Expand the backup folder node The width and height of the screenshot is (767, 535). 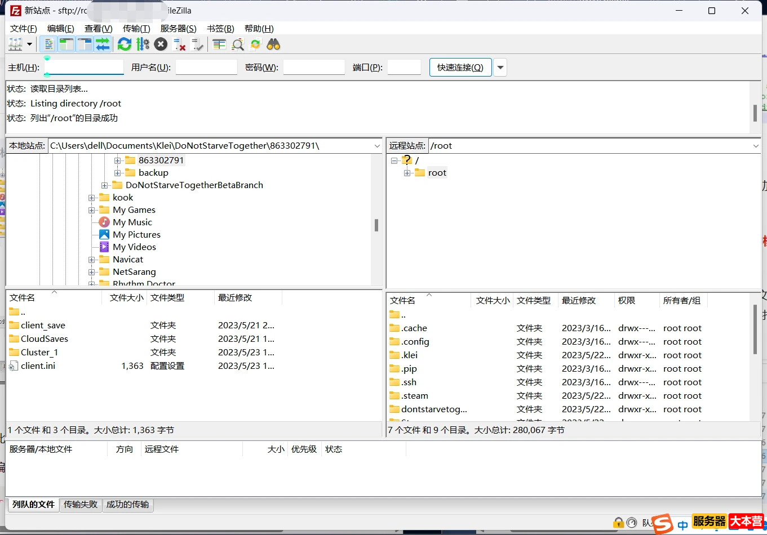(118, 173)
